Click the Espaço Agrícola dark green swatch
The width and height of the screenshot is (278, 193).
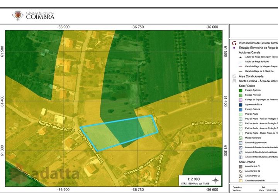tap(241, 90)
